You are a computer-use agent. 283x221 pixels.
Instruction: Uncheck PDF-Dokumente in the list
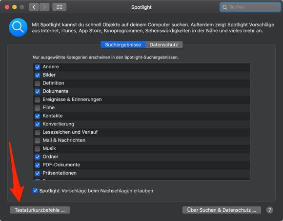tap(38, 165)
